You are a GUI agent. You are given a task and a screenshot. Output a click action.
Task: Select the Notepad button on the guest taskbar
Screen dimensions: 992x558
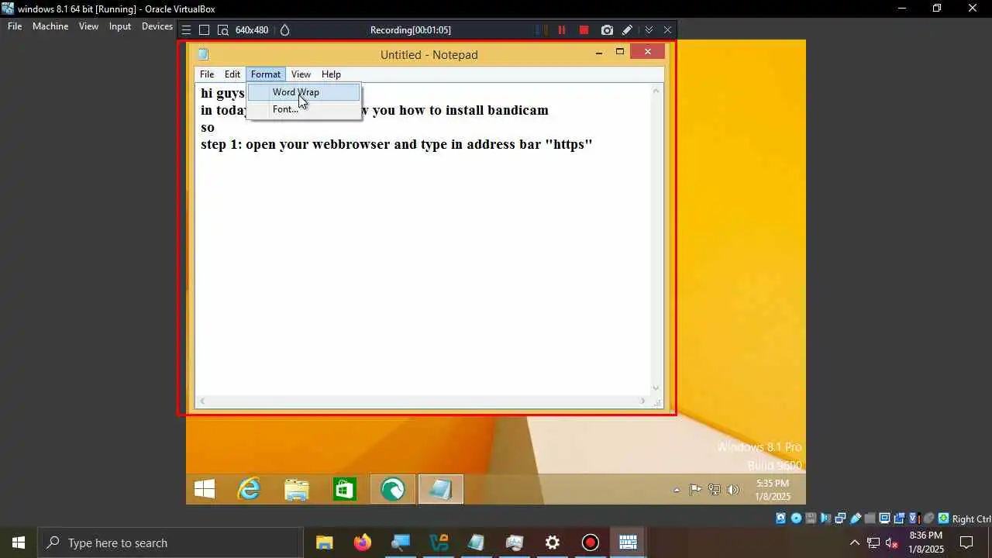tap(441, 490)
